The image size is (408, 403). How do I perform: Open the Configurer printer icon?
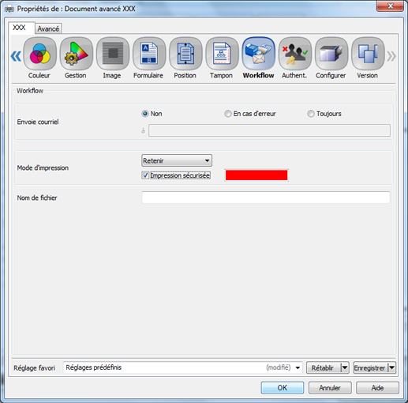[331, 54]
